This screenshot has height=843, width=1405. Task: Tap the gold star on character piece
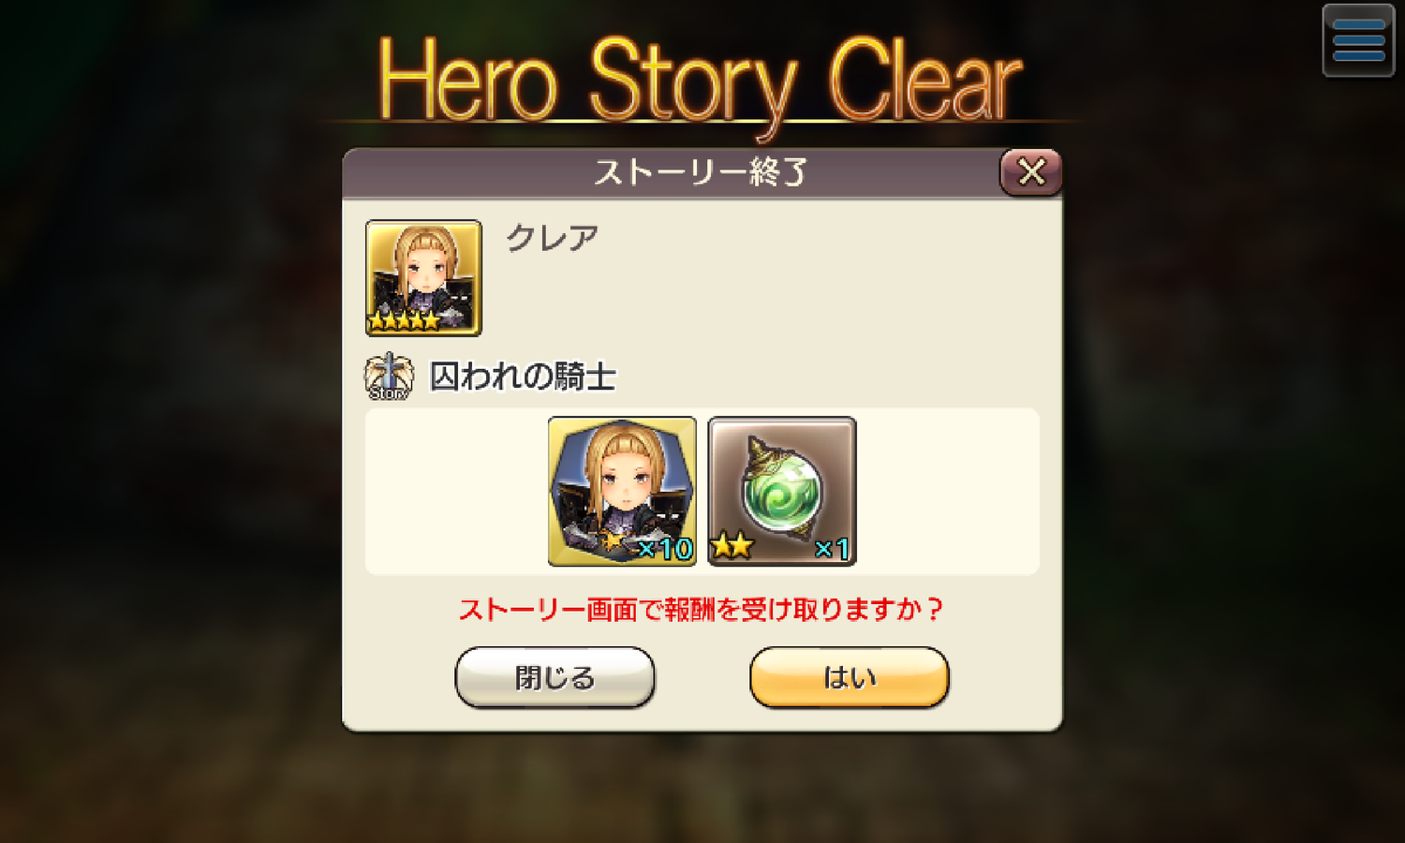pyautogui.click(x=612, y=540)
